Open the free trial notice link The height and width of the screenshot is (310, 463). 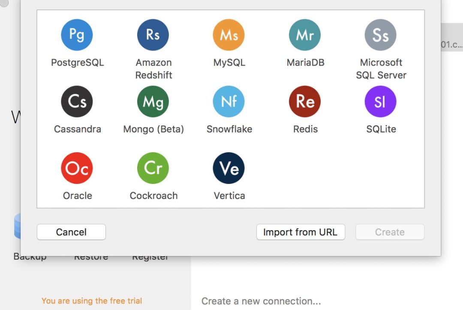click(x=92, y=301)
